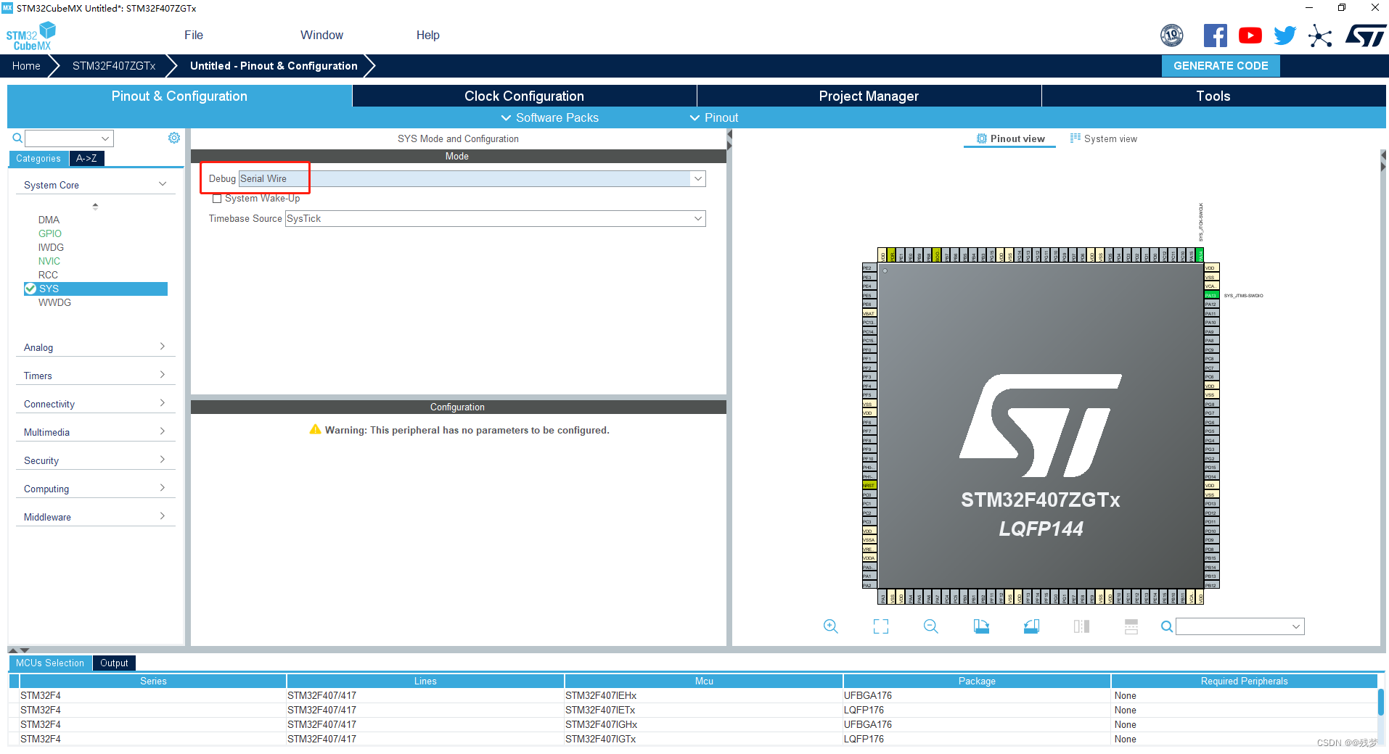Screen dimensions: 1389x754
Task: Select the STM32F407IEHx table row
Action: 693,695
